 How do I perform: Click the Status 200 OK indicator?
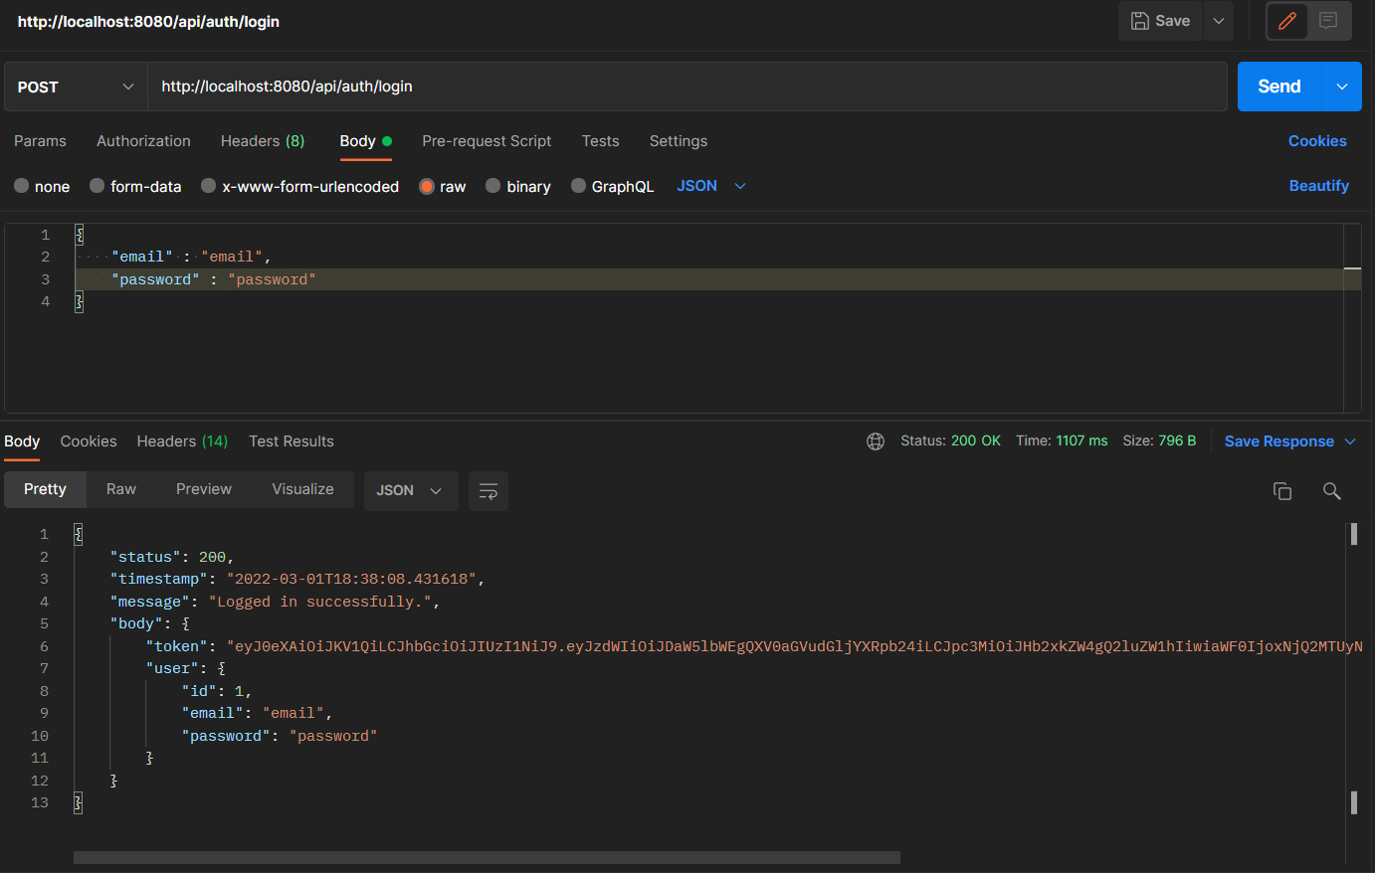[950, 440]
